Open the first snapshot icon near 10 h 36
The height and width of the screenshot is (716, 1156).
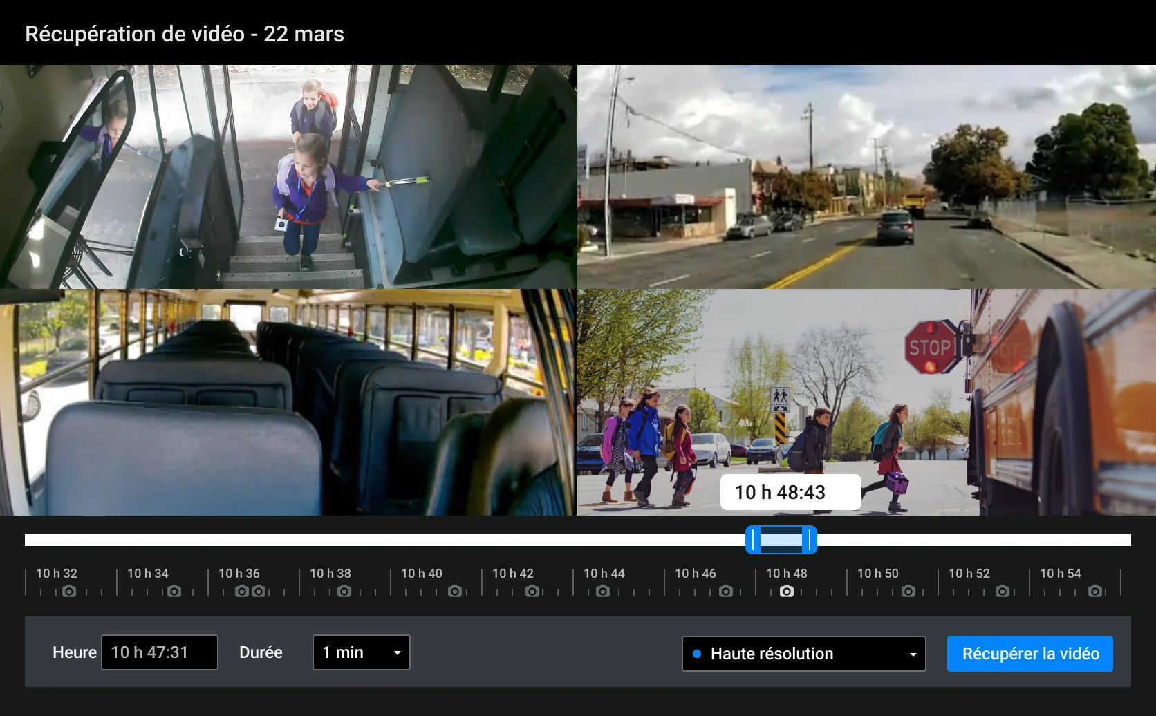(241, 592)
